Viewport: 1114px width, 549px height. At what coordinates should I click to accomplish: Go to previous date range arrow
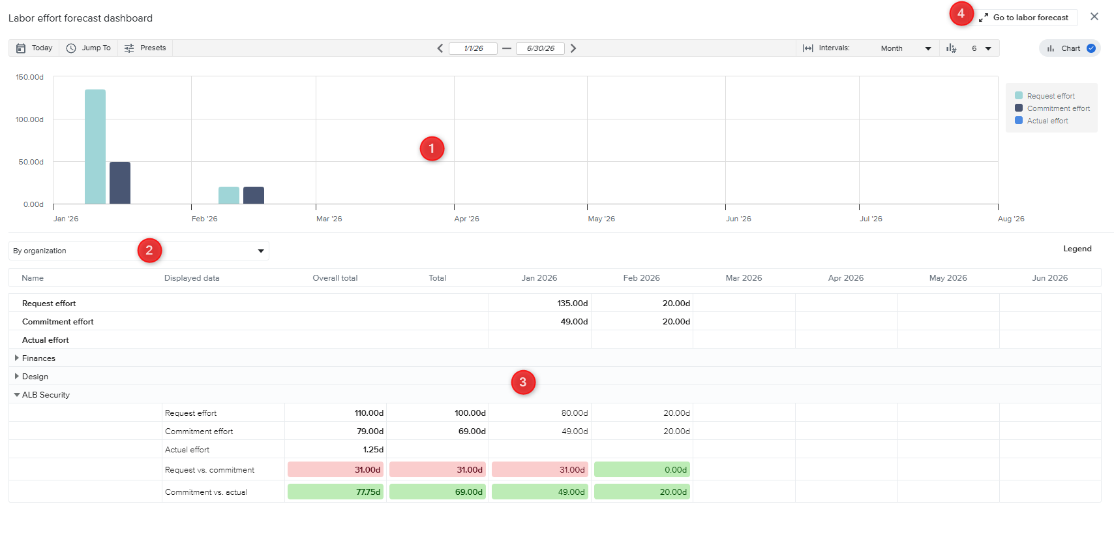point(440,48)
